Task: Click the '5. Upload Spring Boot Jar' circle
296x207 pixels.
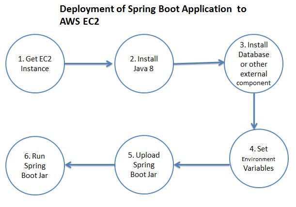Action: coord(144,165)
